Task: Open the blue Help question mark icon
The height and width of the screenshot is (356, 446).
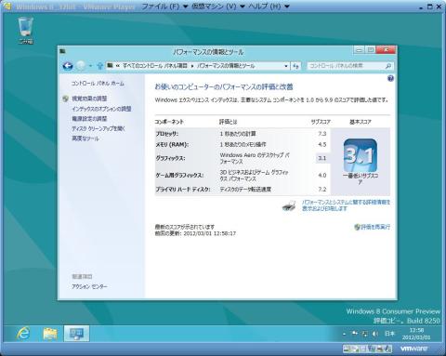Action: pos(390,78)
